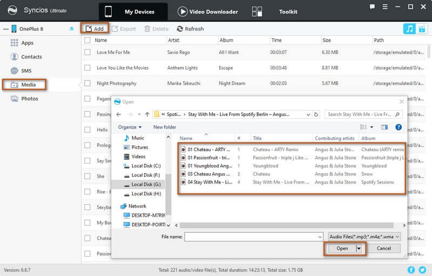Click the Open button in dialog
432x276 pixels.
coord(342,248)
